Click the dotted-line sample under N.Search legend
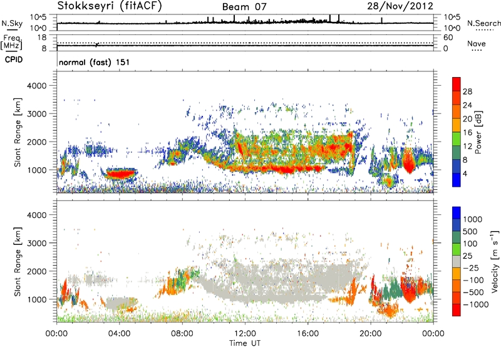Viewport: 501px width, 347px height. click(x=484, y=29)
